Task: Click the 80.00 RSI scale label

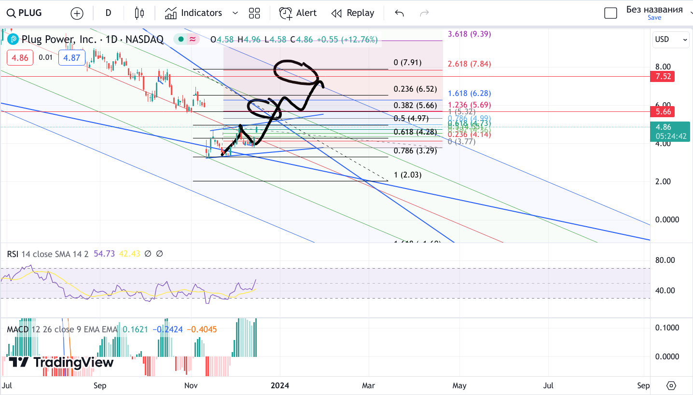Action: [x=666, y=260]
